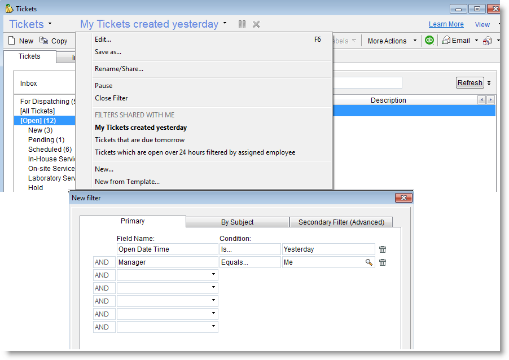Choose 'Rename/Share...' from the filter menu
The width and height of the screenshot is (509, 360).
(119, 69)
